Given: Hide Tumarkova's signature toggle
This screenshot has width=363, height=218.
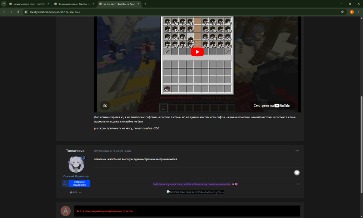Looking at the screenshot, I should [x=299, y=184].
